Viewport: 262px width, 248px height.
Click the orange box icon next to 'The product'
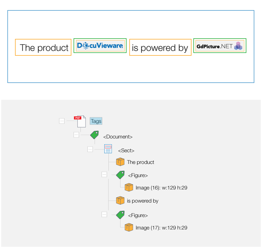(120, 162)
